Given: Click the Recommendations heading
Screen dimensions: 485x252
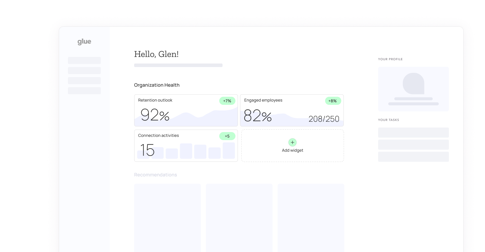Looking at the screenshot, I should (156, 175).
